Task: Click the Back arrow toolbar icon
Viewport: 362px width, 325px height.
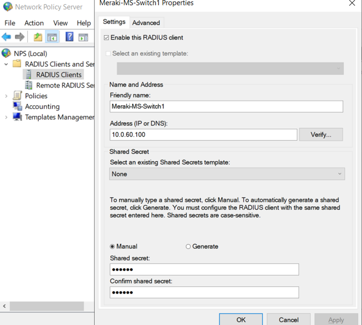Action: (6, 37)
